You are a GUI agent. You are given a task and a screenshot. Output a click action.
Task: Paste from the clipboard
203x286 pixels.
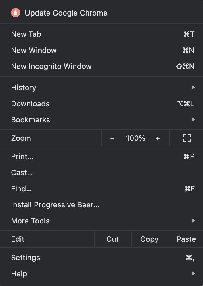pos(186,239)
